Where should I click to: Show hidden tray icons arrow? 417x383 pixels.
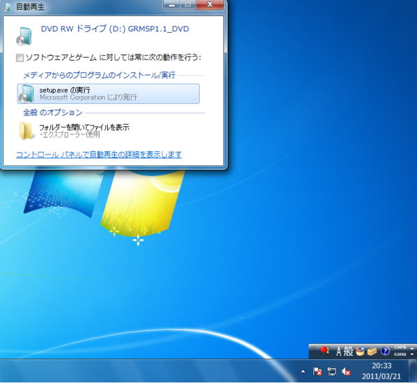pyautogui.click(x=303, y=372)
